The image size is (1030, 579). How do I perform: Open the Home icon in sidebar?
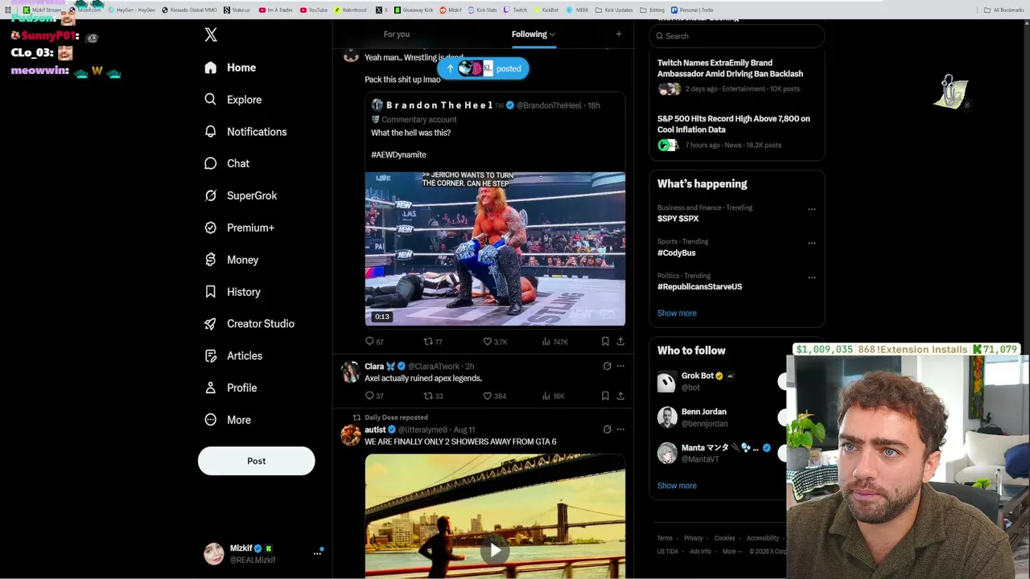click(211, 68)
